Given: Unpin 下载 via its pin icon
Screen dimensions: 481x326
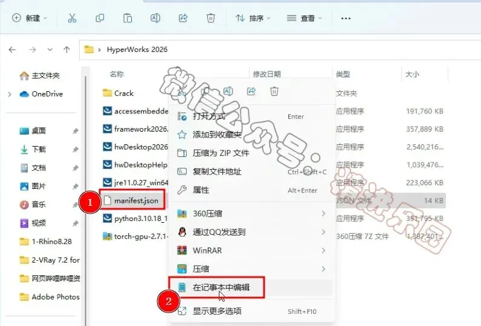Looking at the screenshot, I should tap(75, 150).
